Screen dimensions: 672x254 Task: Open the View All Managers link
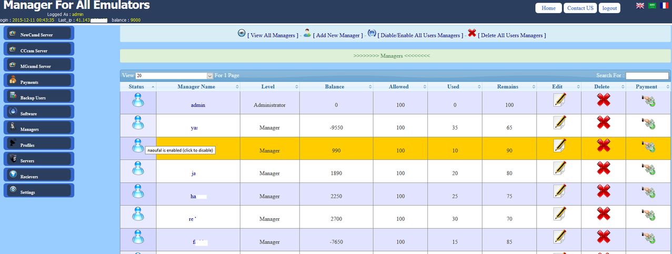coord(271,35)
